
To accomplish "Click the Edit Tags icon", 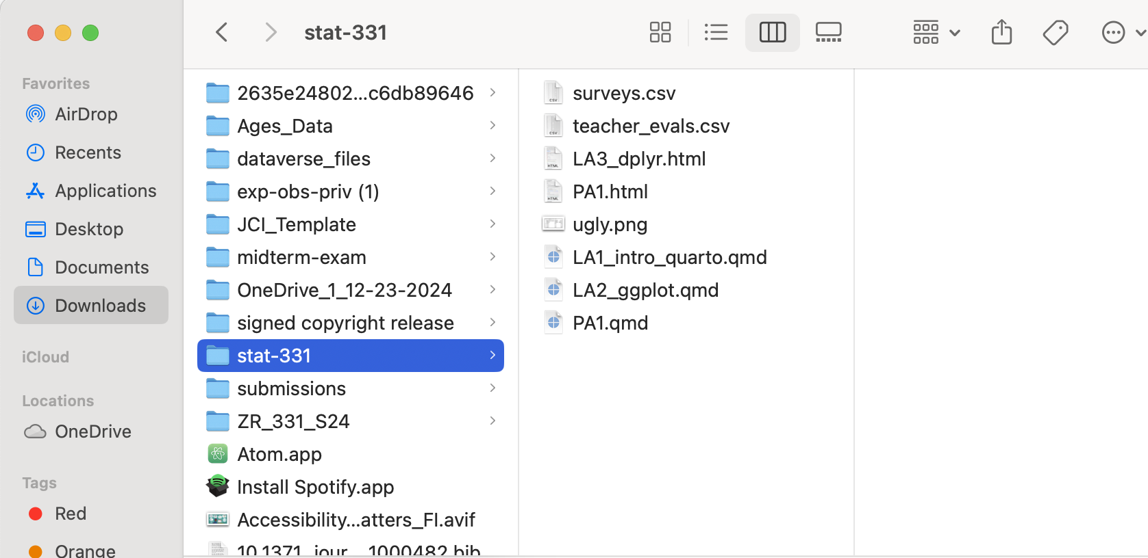I will 1055,32.
